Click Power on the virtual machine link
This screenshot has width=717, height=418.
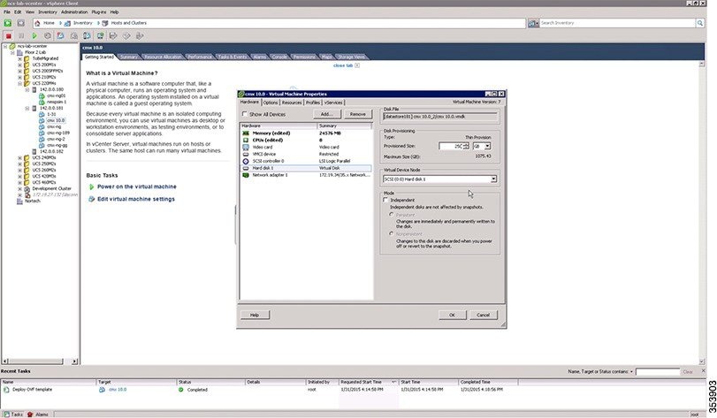(x=136, y=186)
